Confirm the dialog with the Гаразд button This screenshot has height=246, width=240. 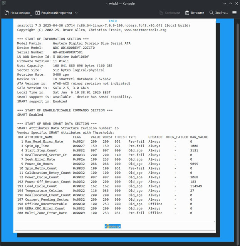tap(112, 226)
